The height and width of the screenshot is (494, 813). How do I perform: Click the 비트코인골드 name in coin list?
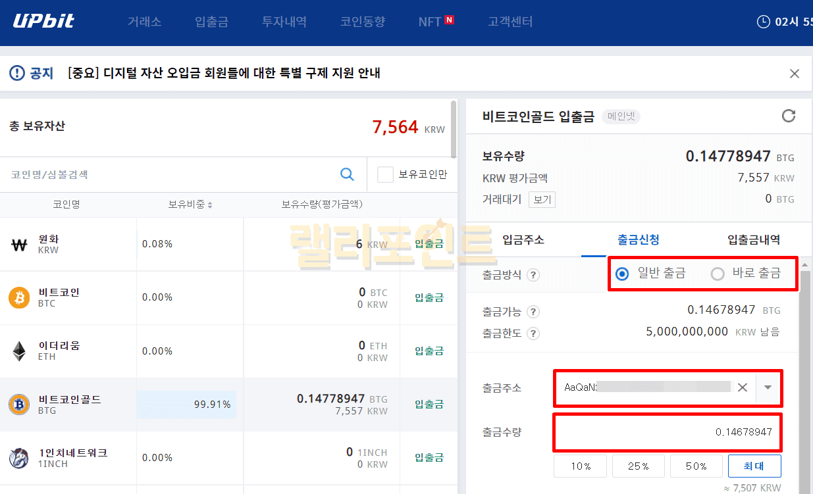click(70, 399)
